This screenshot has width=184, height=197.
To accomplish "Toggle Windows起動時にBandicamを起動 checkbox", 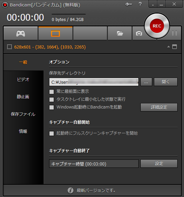I will pos(52,107).
